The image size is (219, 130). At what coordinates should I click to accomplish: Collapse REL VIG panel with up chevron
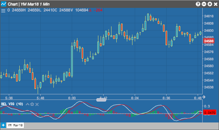click(28, 104)
